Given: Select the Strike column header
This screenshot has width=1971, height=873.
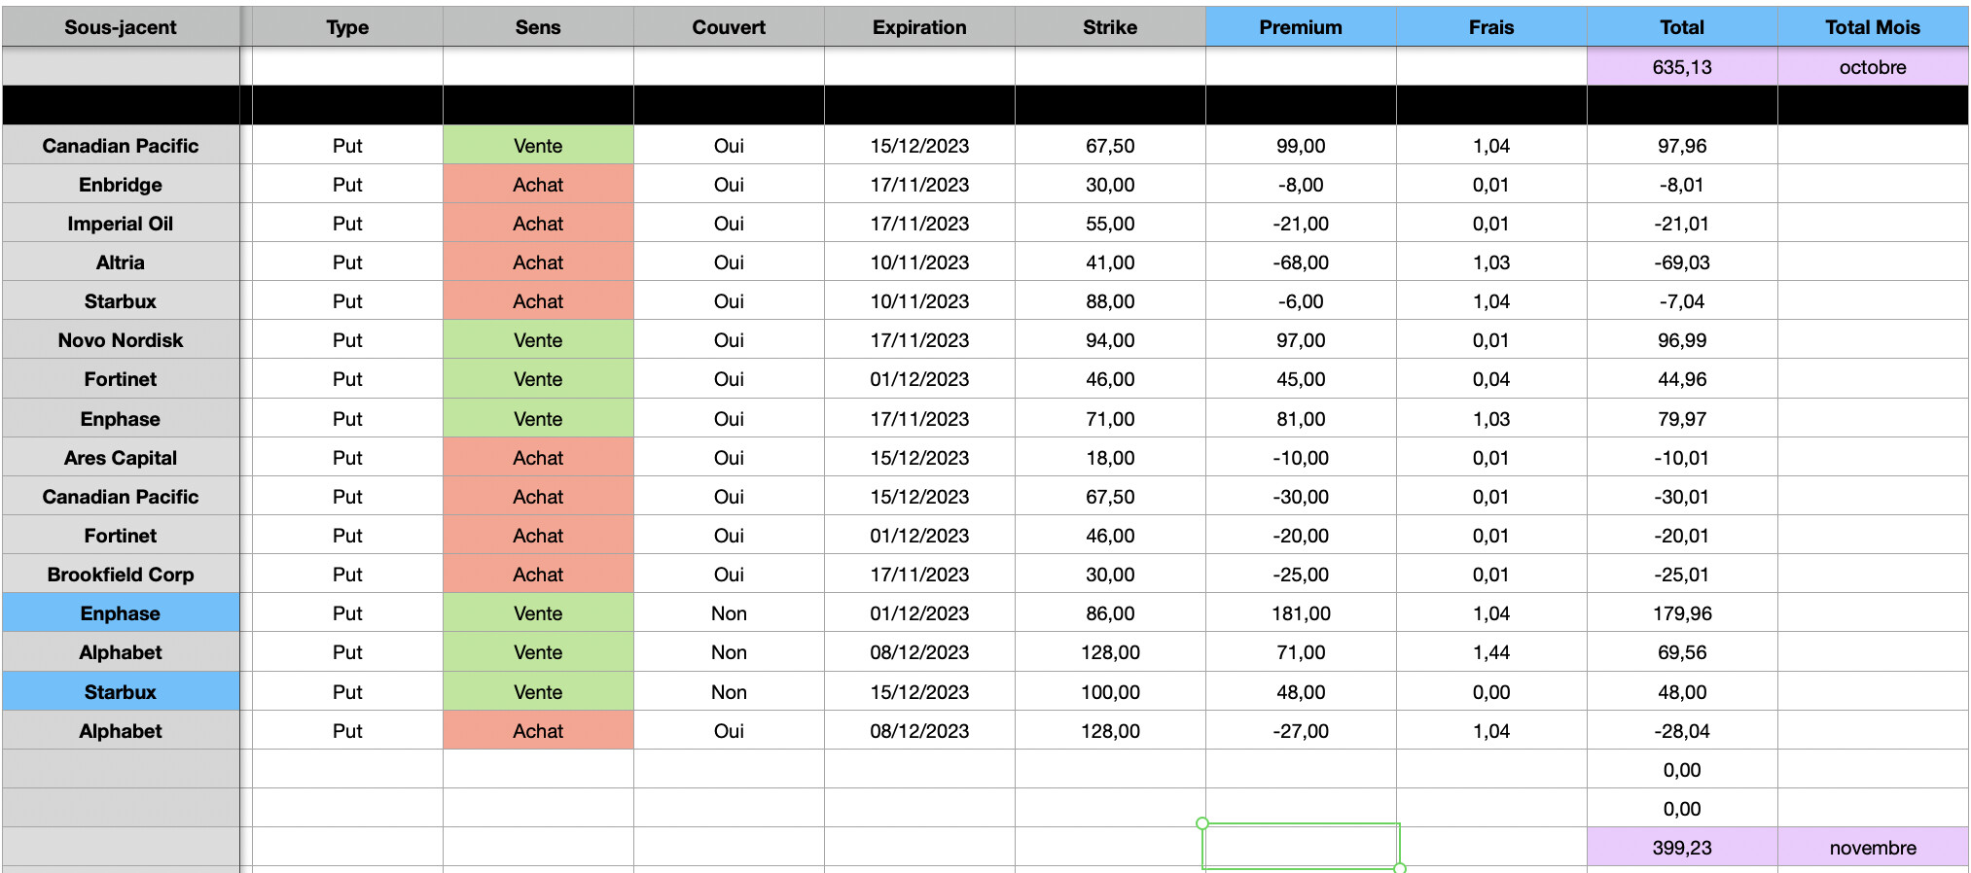Looking at the screenshot, I should click(x=1110, y=27).
